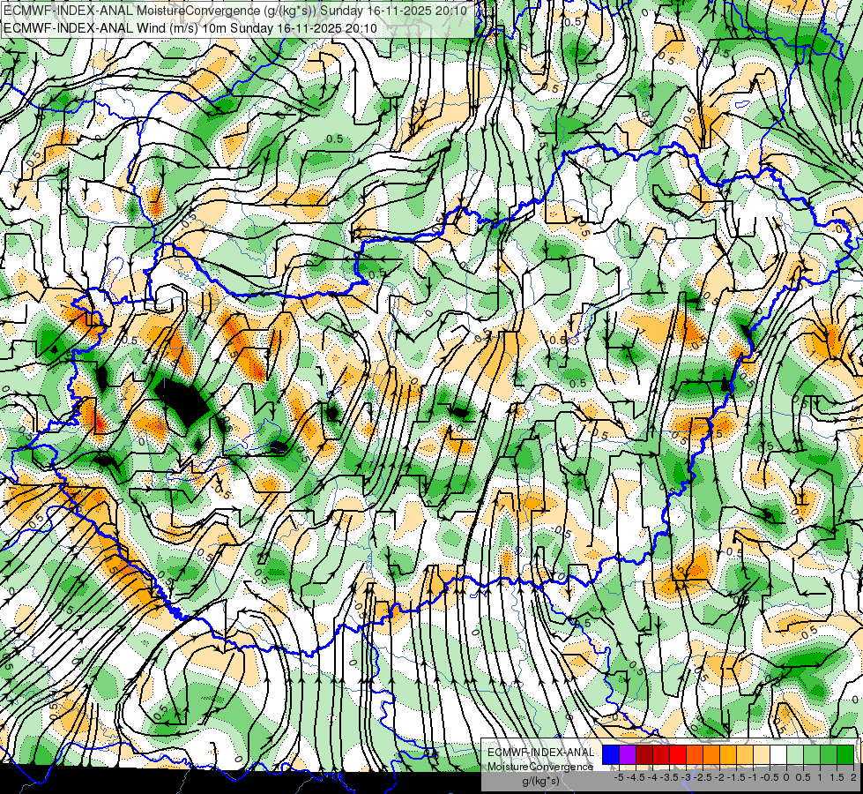863x794 pixels.
Task: Click the legend tick value -5
Action: pos(619,777)
